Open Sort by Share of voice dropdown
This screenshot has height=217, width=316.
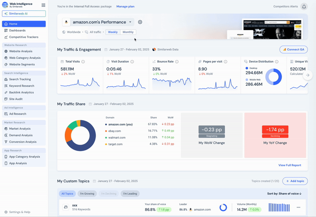(x=284, y=194)
